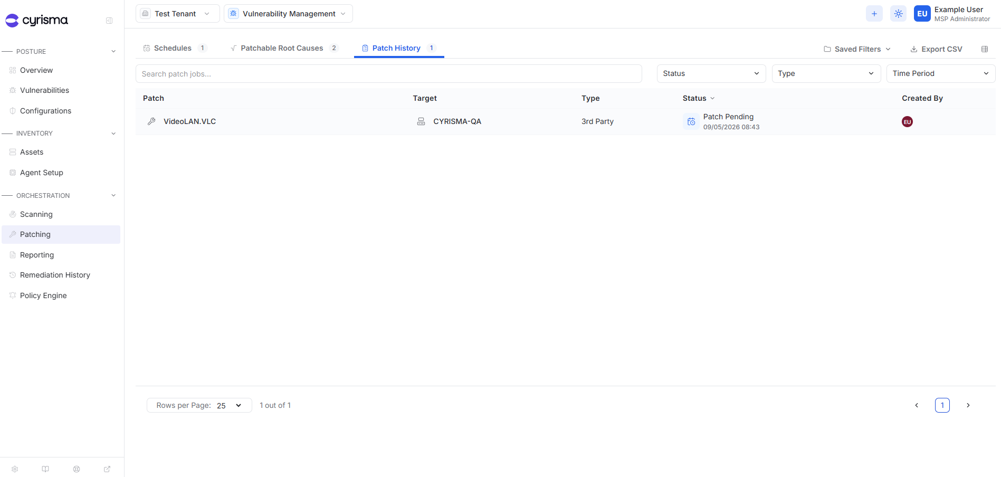Viewport: 1001px width, 477px height.
Task: Click the wrench icon beside VideoLAN.VLC
Action: [x=151, y=121]
